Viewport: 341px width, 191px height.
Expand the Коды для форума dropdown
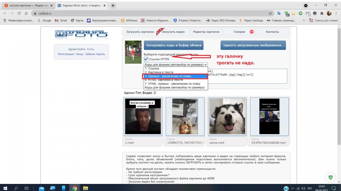(176, 65)
